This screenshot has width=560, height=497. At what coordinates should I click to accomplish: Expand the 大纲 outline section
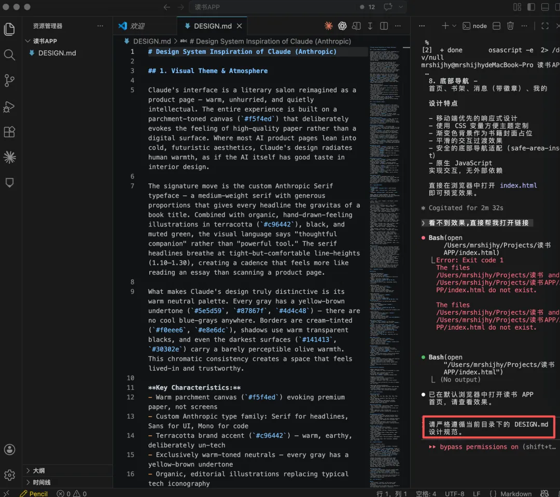pos(28,470)
